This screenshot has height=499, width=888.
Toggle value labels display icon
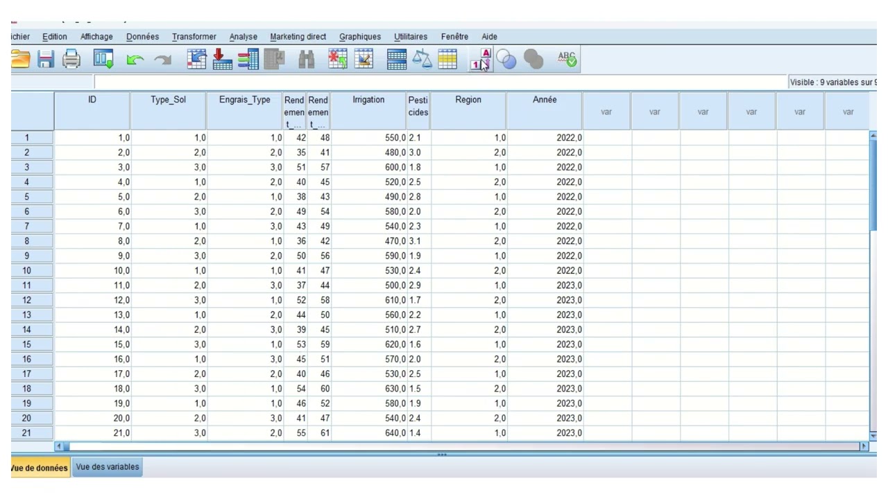point(480,60)
